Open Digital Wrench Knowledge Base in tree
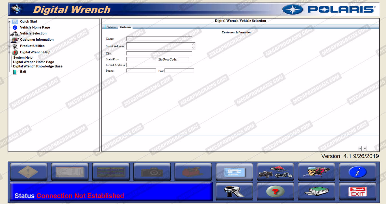The height and width of the screenshot is (204, 386). [38, 66]
